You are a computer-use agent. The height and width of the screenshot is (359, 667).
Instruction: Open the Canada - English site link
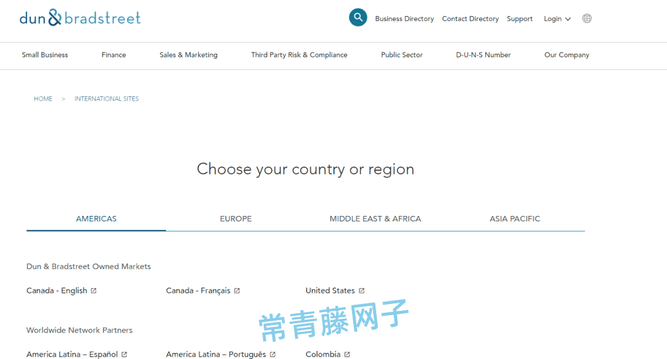pyautogui.click(x=57, y=291)
